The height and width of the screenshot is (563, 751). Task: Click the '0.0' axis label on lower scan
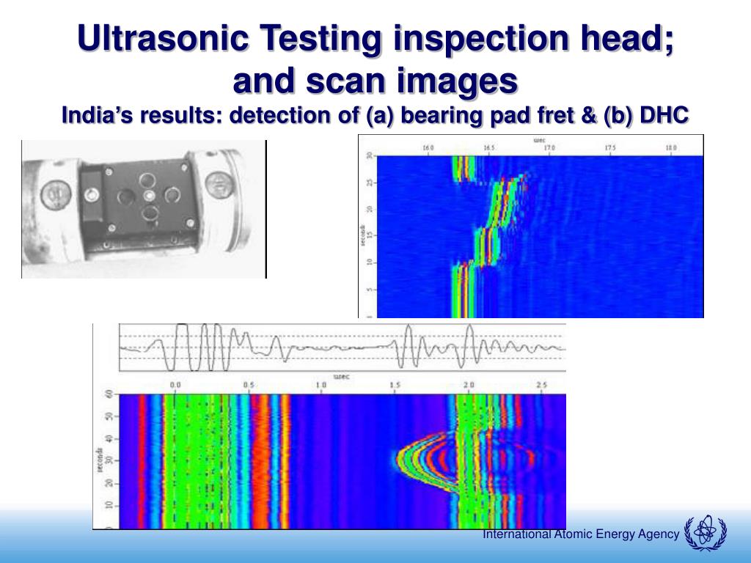tap(175, 385)
